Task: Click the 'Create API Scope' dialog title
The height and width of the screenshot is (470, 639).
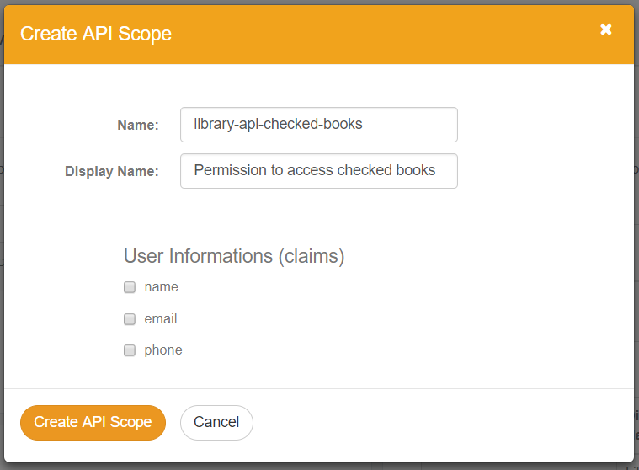Action: coord(96,34)
